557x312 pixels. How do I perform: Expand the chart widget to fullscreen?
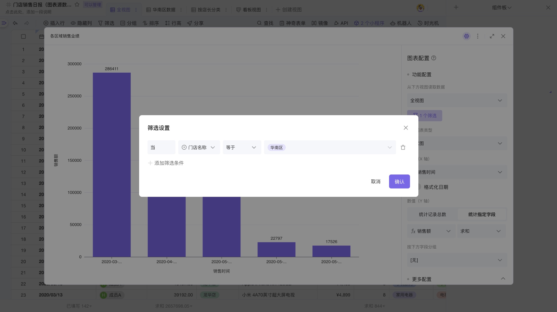click(492, 36)
